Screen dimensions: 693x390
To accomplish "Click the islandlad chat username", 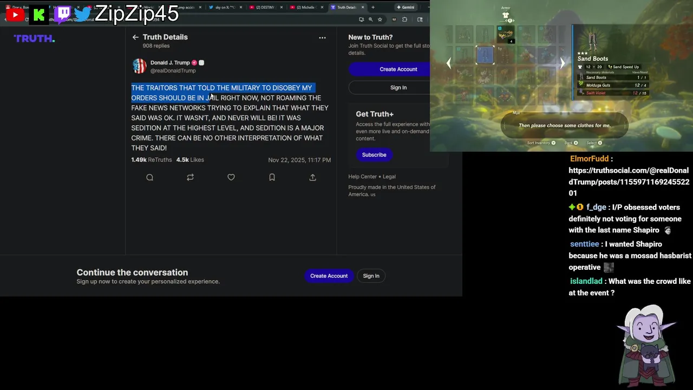I will coord(586,281).
